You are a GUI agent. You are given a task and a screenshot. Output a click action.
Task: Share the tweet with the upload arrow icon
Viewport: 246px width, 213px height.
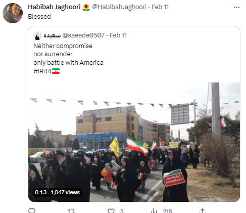(x=203, y=211)
